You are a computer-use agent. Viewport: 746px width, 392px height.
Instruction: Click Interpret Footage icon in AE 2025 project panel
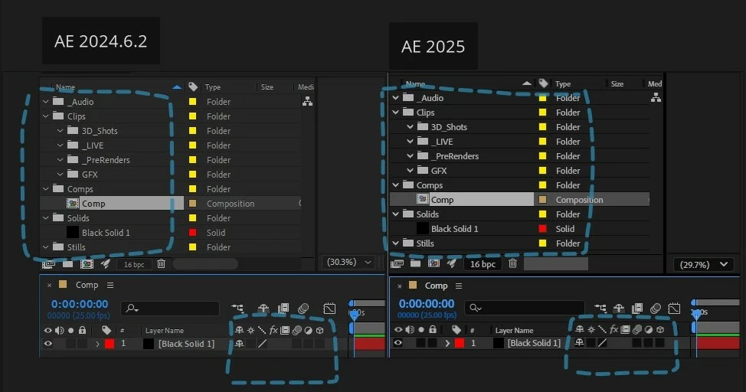click(x=397, y=263)
